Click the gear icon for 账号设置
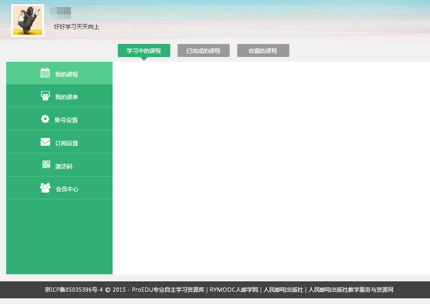The width and height of the screenshot is (430, 304). point(45,119)
